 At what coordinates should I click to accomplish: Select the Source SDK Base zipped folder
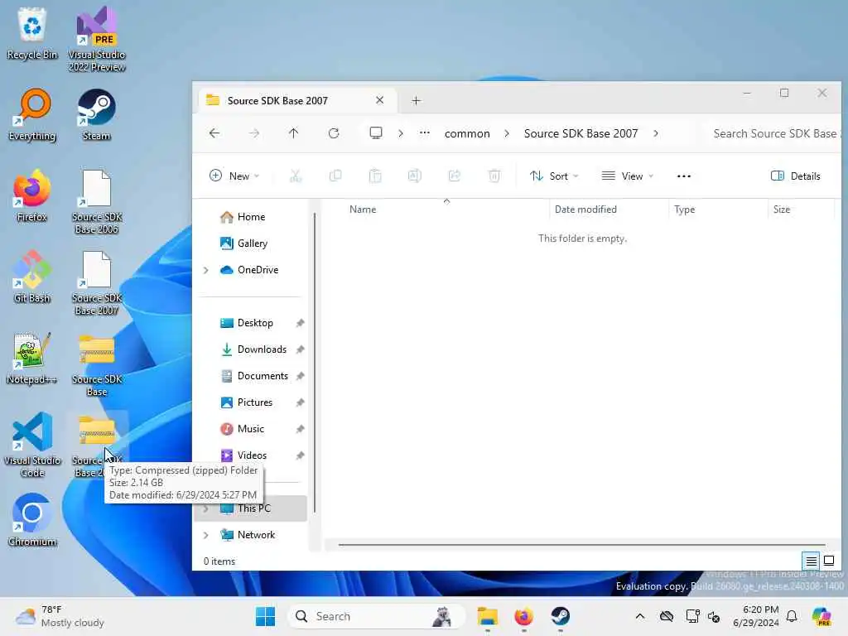(97, 365)
